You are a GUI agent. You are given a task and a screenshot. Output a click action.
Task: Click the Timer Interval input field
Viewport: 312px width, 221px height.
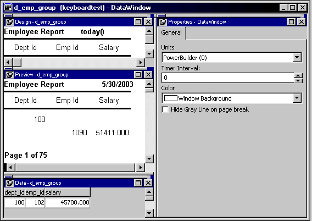[227, 78]
